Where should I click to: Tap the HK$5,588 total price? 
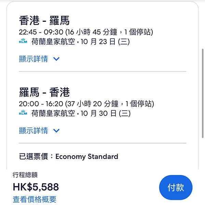point(36,187)
